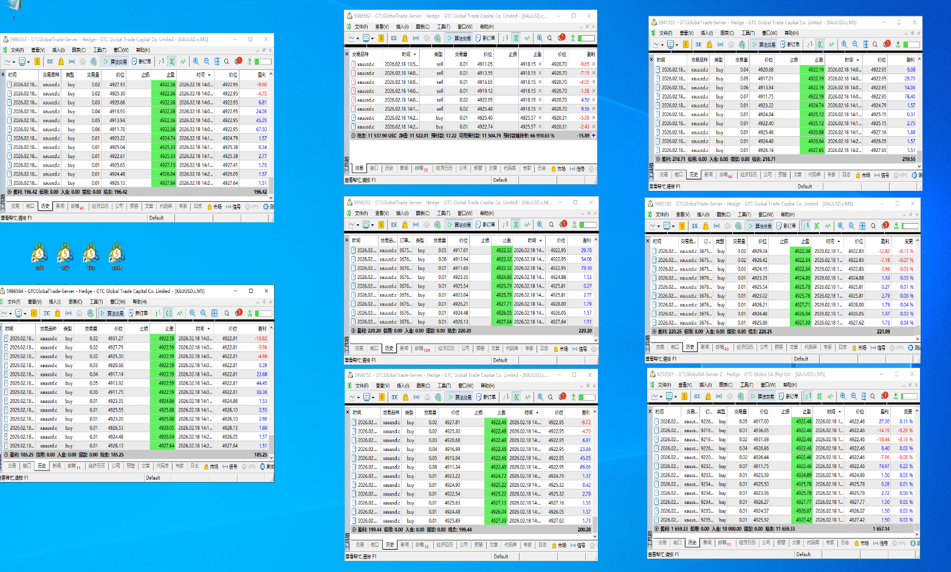951x572 pixels.
Task: Zoom in the chart in window 5986562
Action: click(x=540, y=38)
